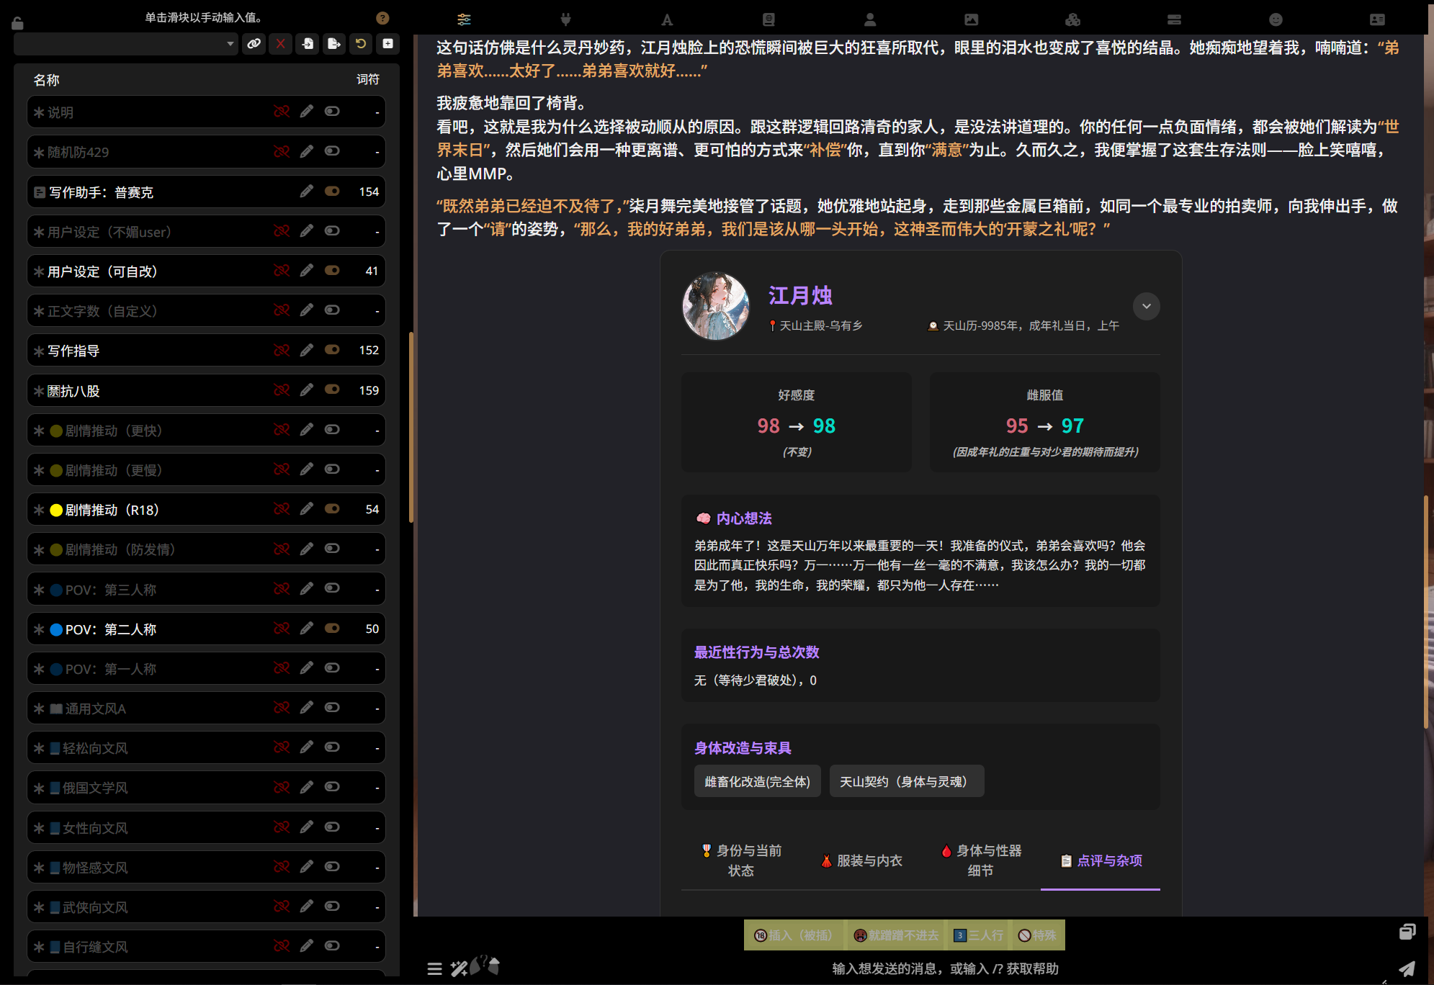Click the 特殊 quick reply button

1037,935
